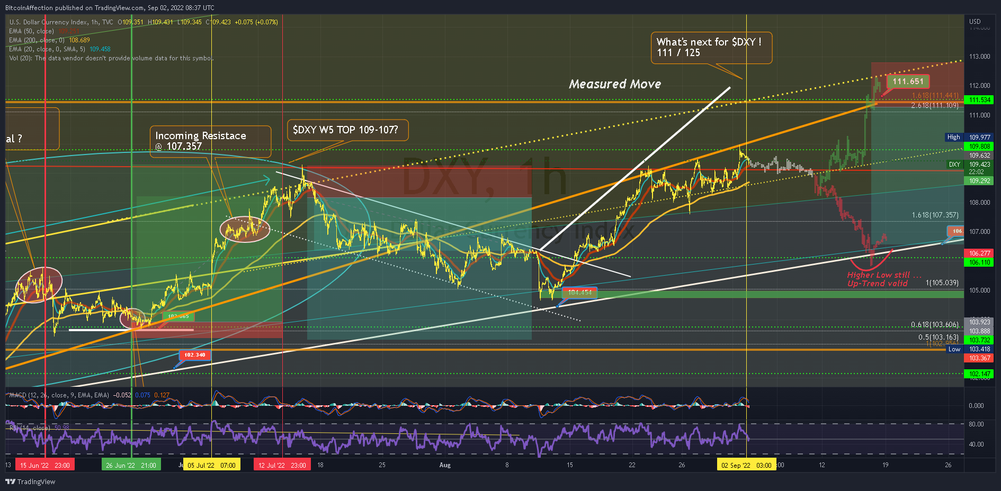
Task: Click the 113.000 price axis tick
Action: tap(979, 57)
